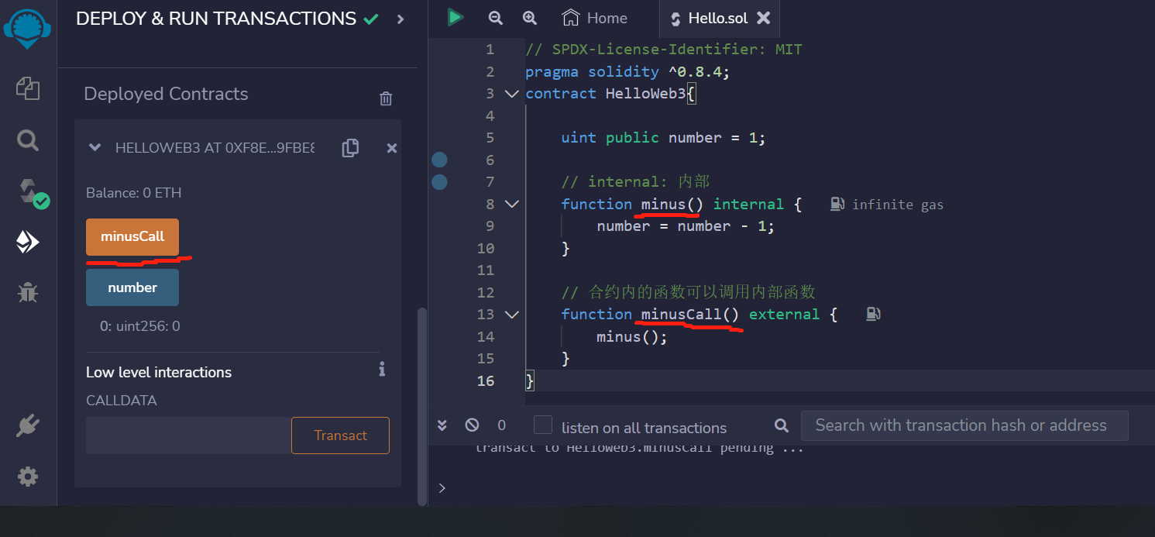
Task: Click the 'pragma solidity ^0.8.4;' line
Action: tap(627, 71)
